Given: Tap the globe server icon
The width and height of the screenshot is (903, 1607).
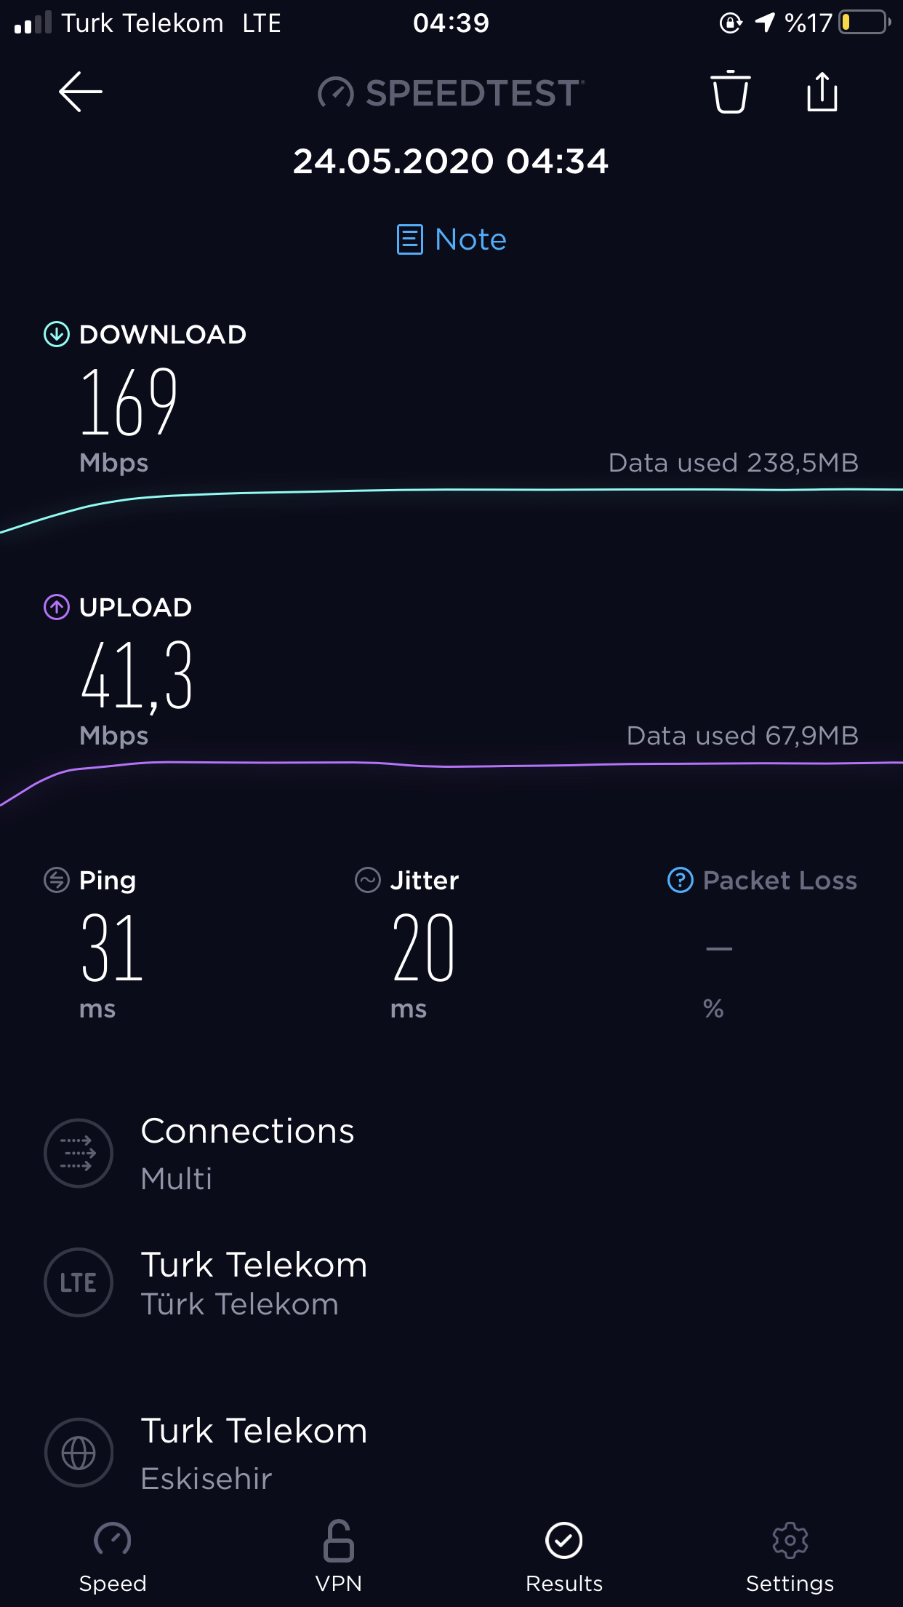Looking at the screenshot, I should click(79, 1453).
